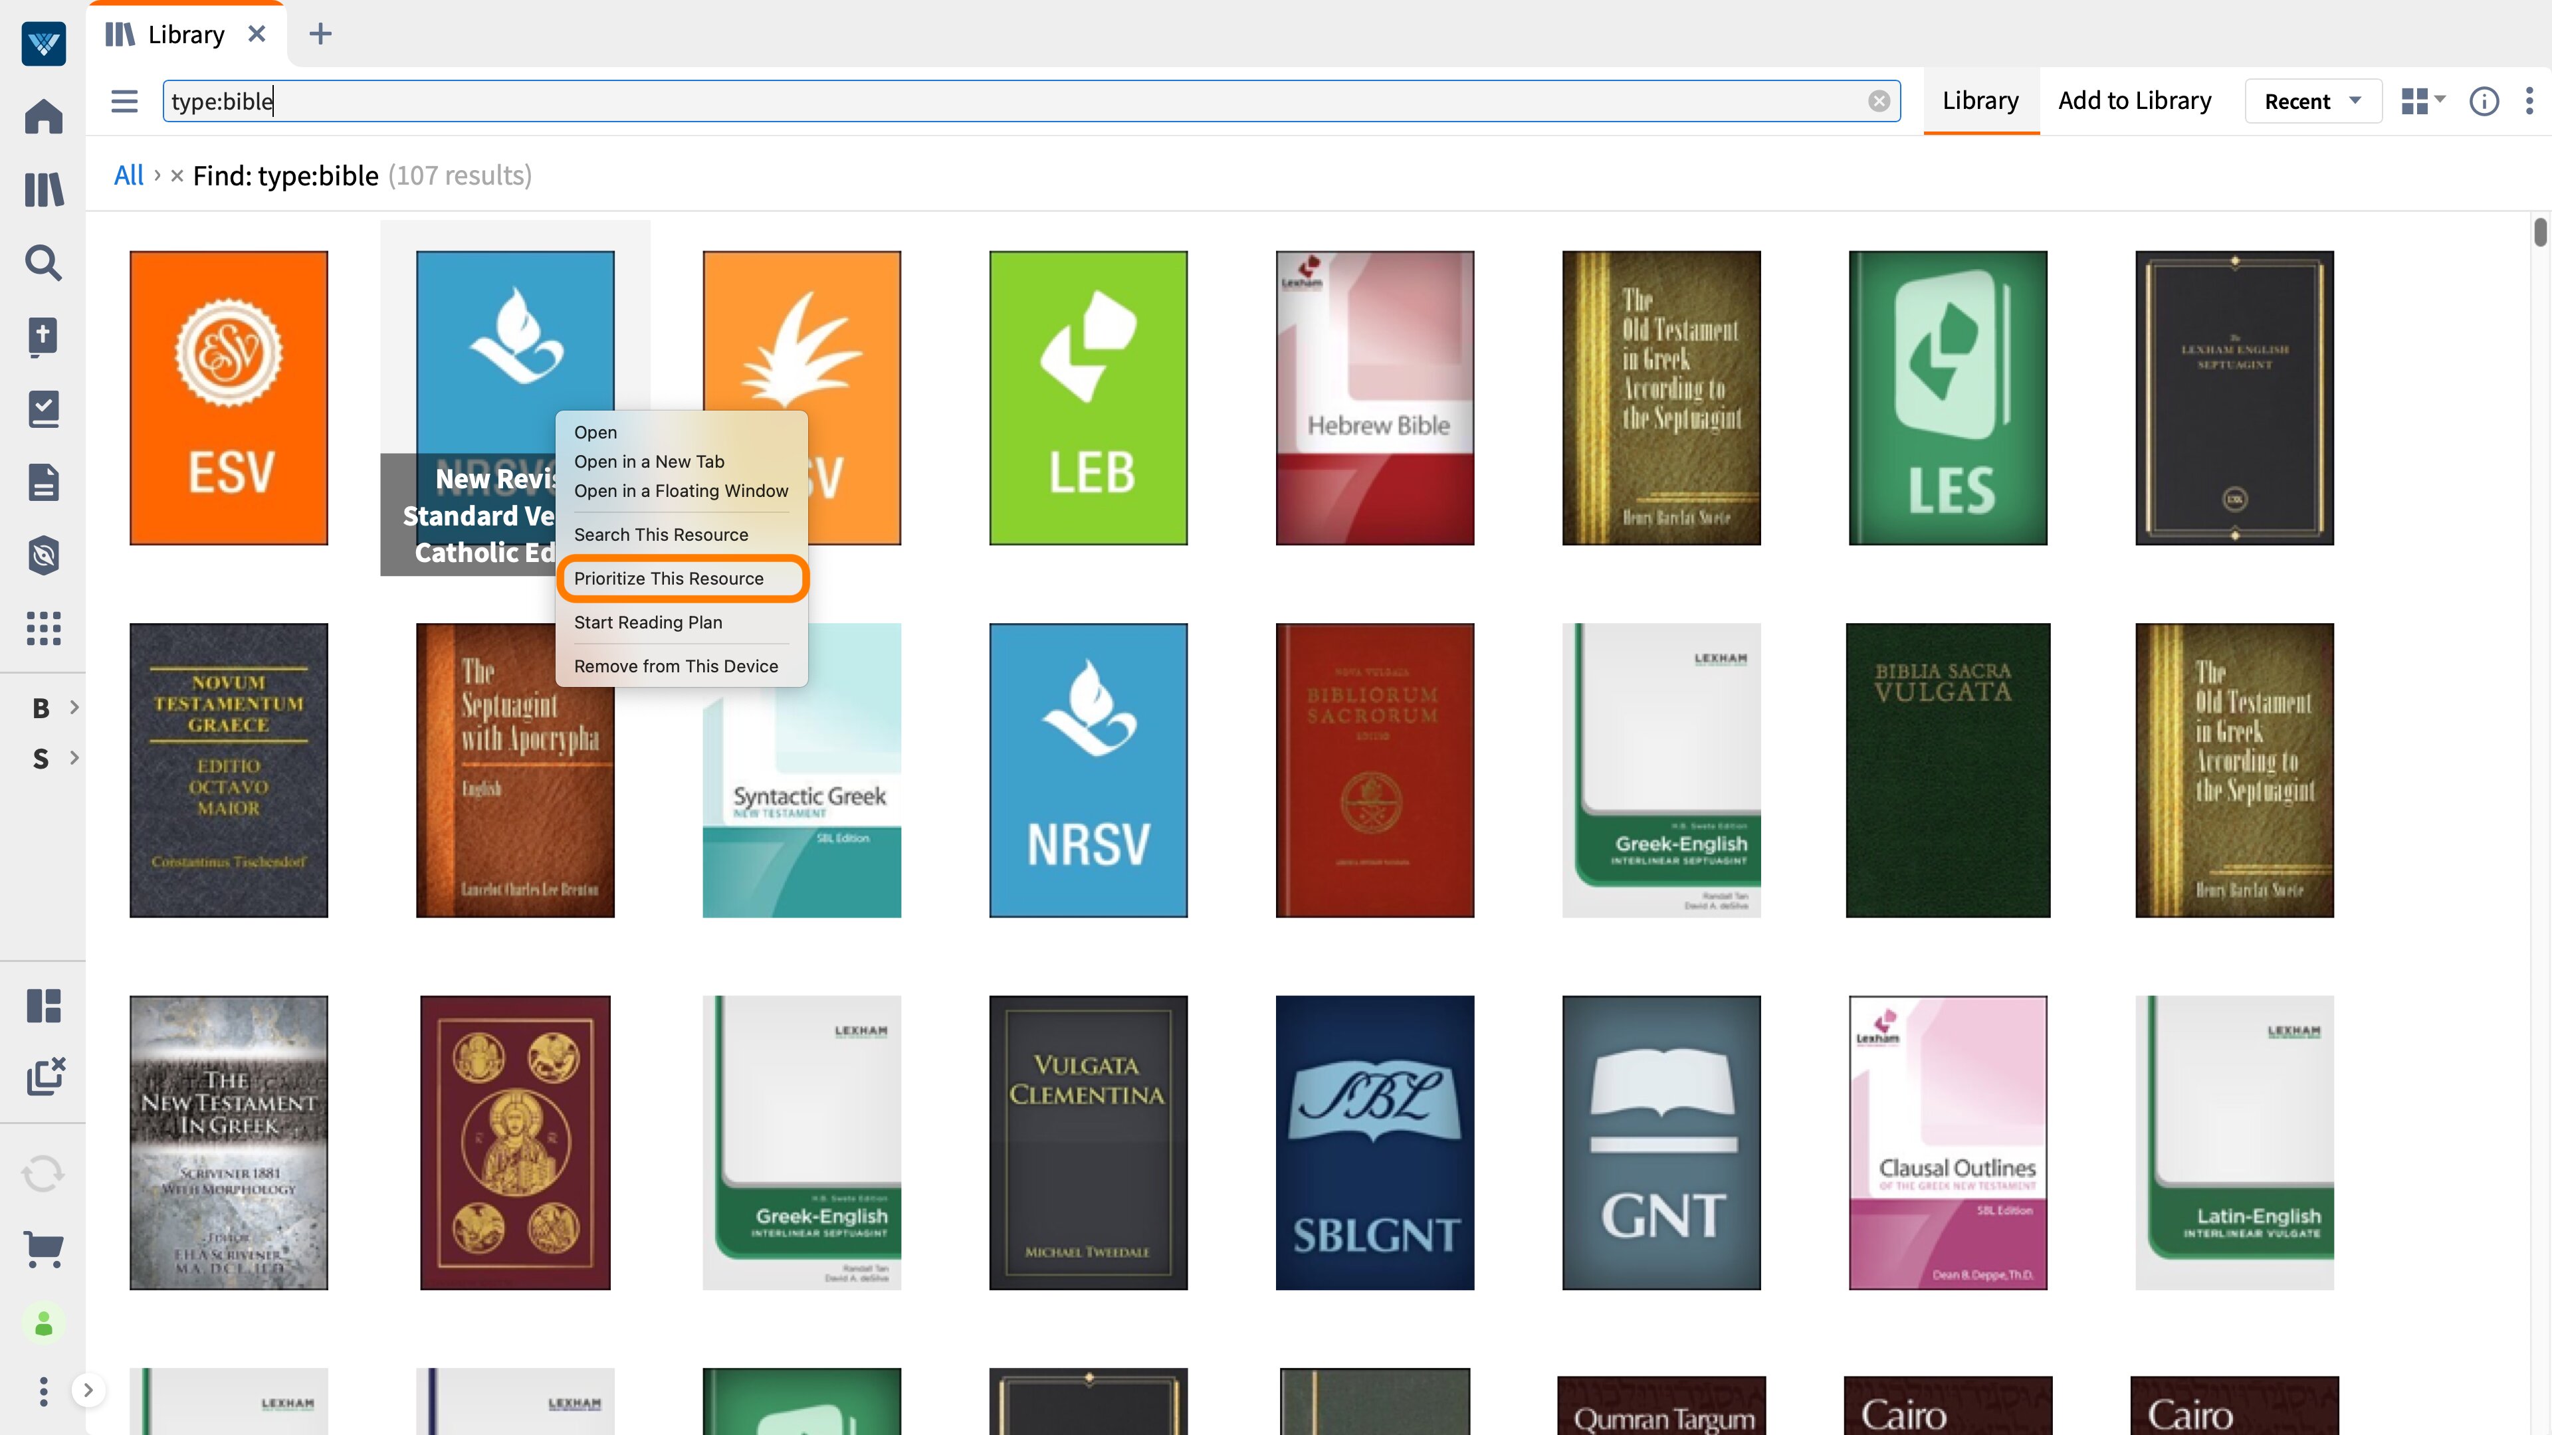This screenshot has height=1435, width=2552.
Task: Open the library panel kebab menu
Action: 2529,101
